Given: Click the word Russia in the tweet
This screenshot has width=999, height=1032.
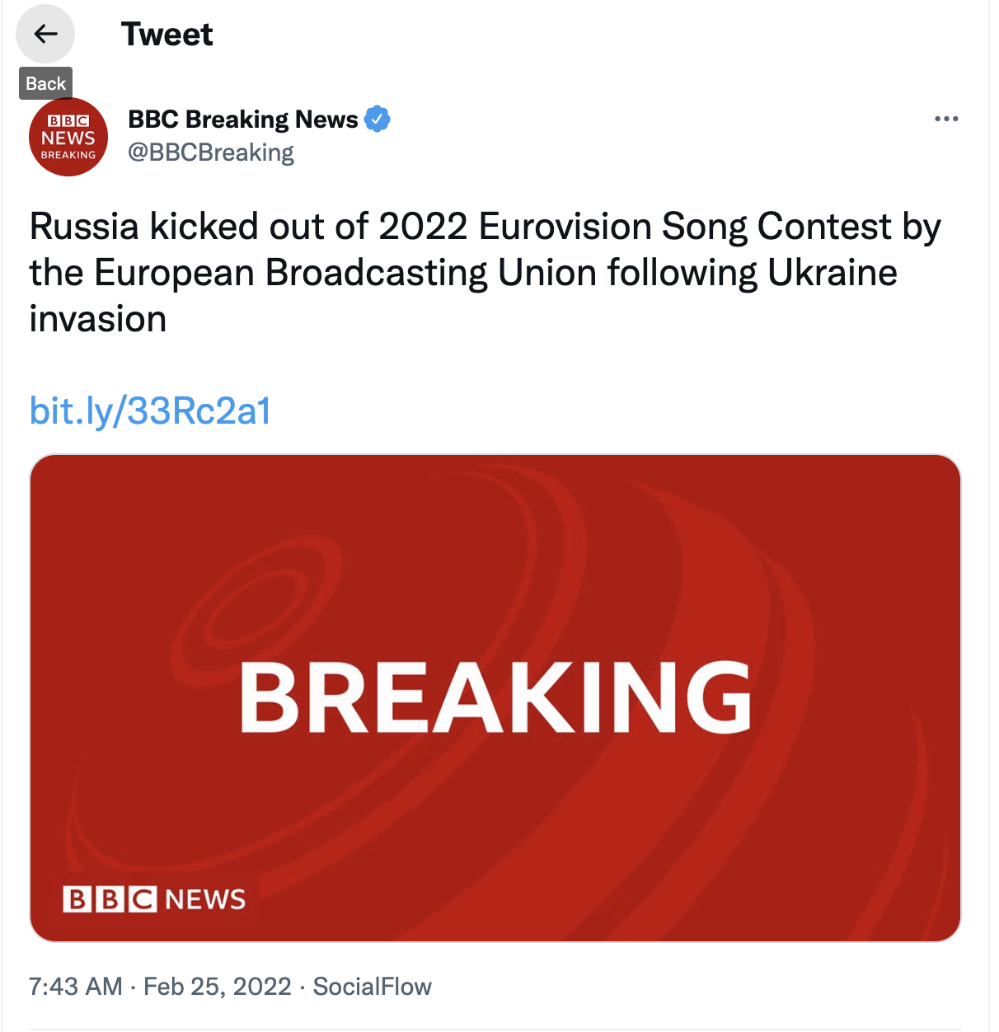Looking at the screenshot, I should pos(84,227).
